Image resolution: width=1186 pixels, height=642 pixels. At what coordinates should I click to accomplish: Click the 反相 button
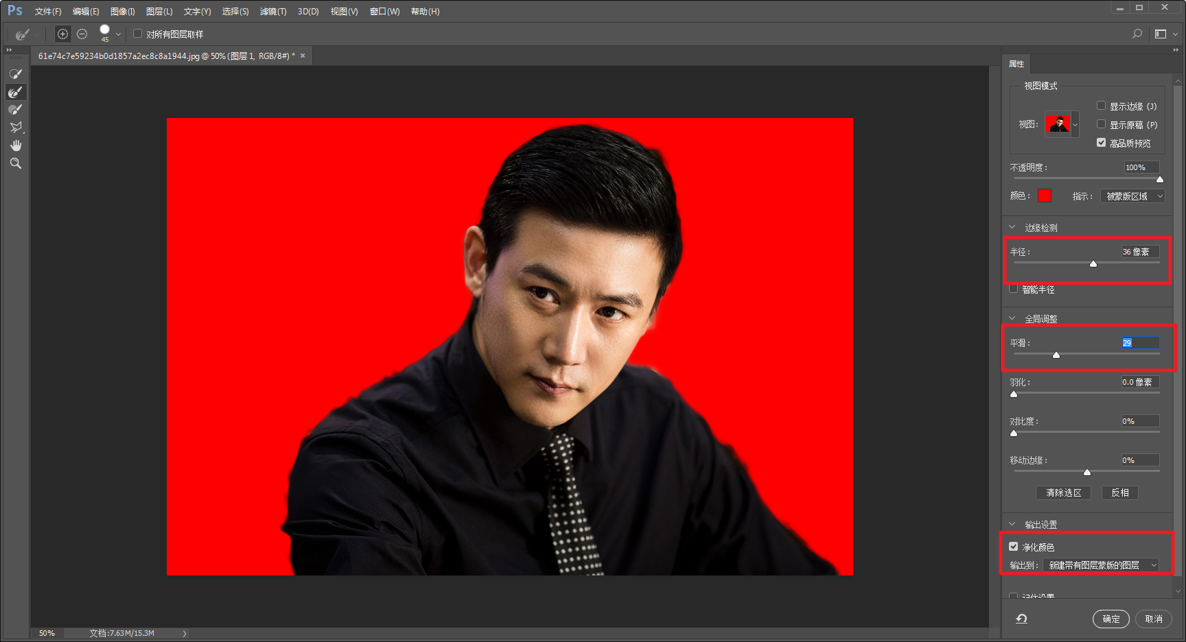pos(1120,492)
